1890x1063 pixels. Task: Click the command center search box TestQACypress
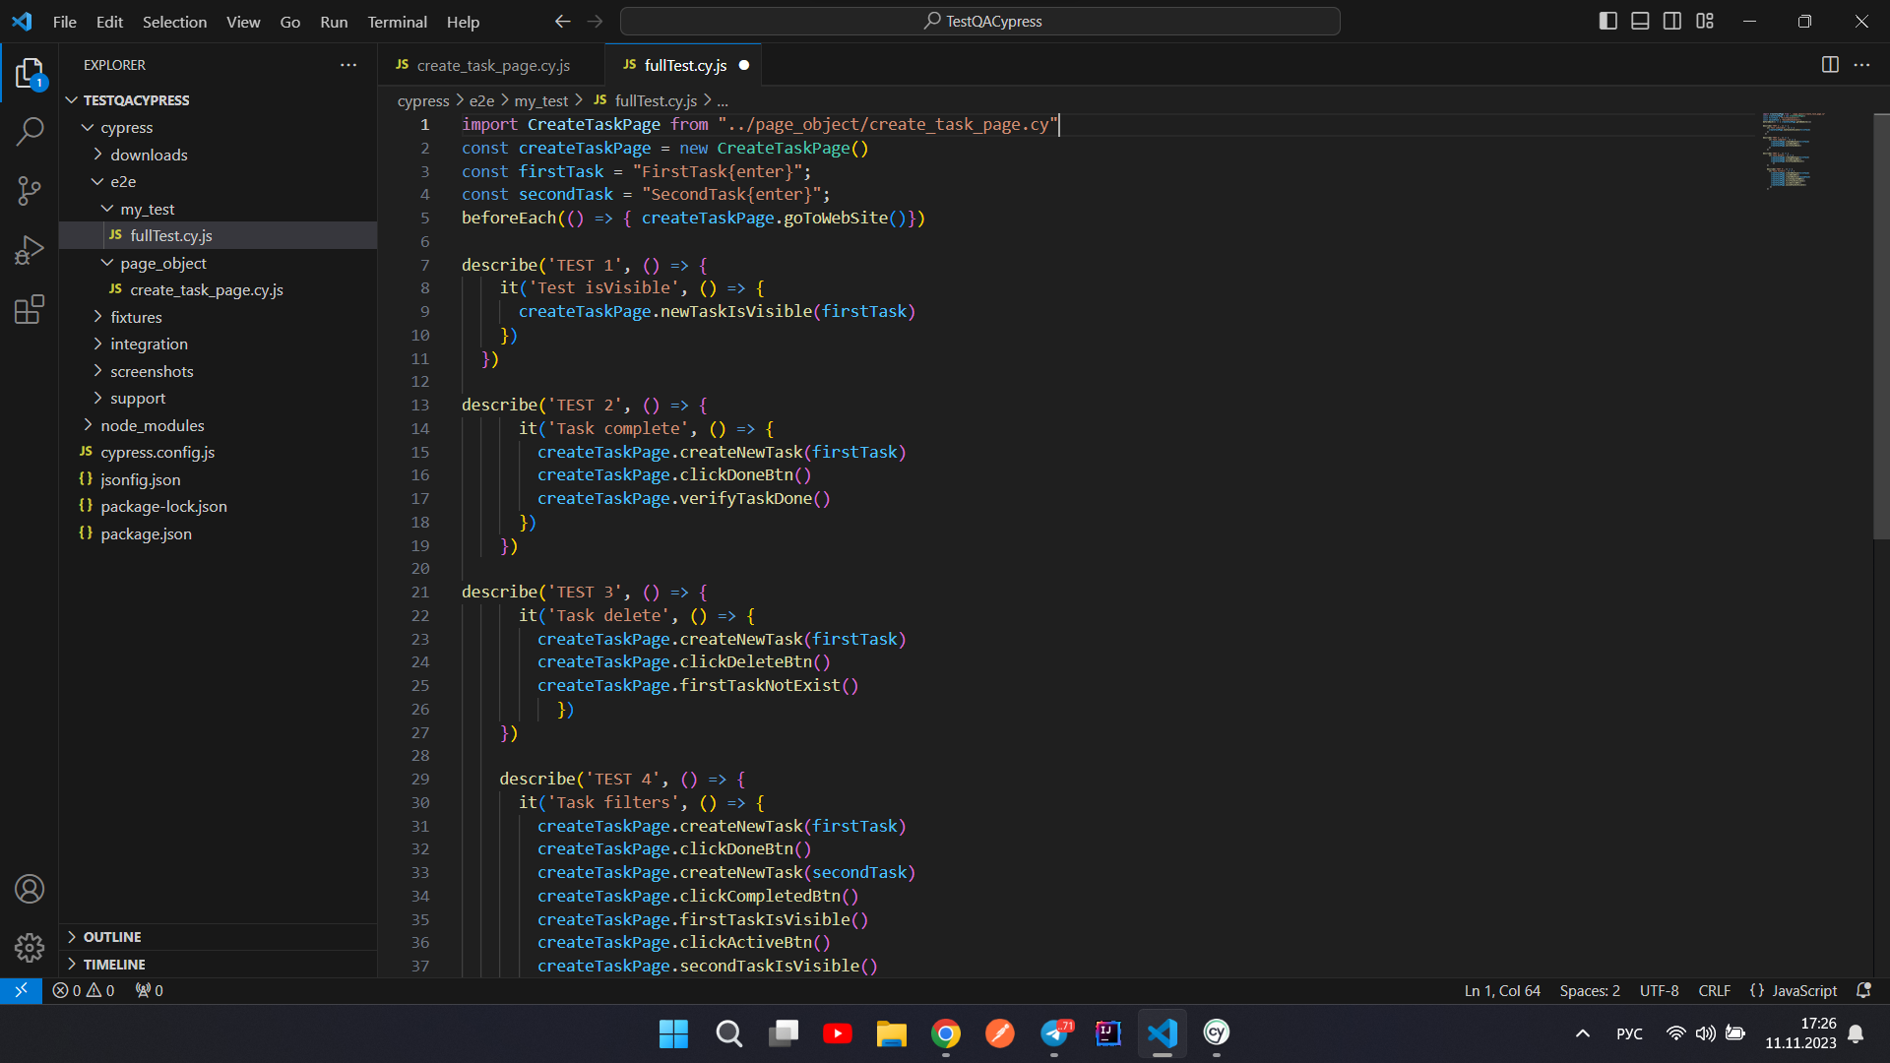click(x=980, y=21)
